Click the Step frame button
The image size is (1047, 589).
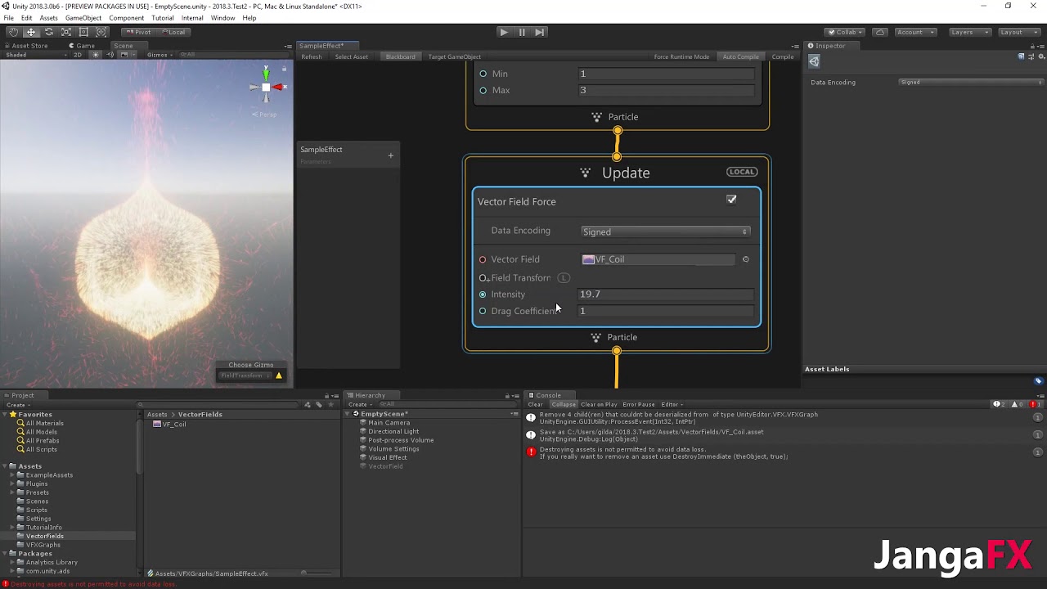540,32
